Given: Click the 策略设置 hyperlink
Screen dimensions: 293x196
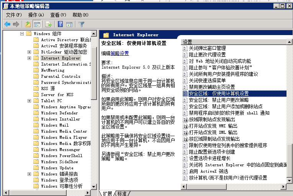Looking at the screenshot, I should [119, 53].
